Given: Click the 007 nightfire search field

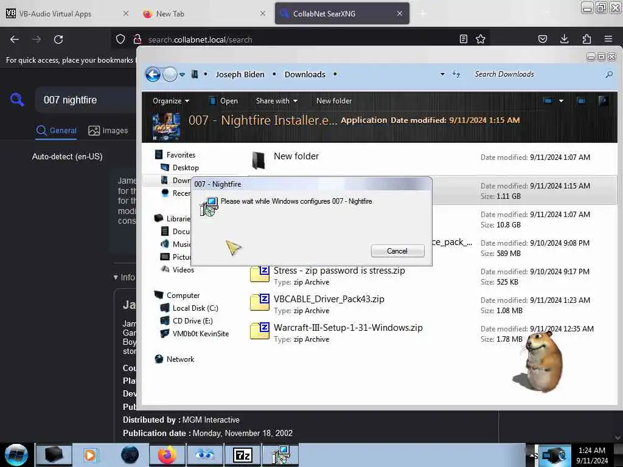Looking at the screenshot, I should coord(85,100).
